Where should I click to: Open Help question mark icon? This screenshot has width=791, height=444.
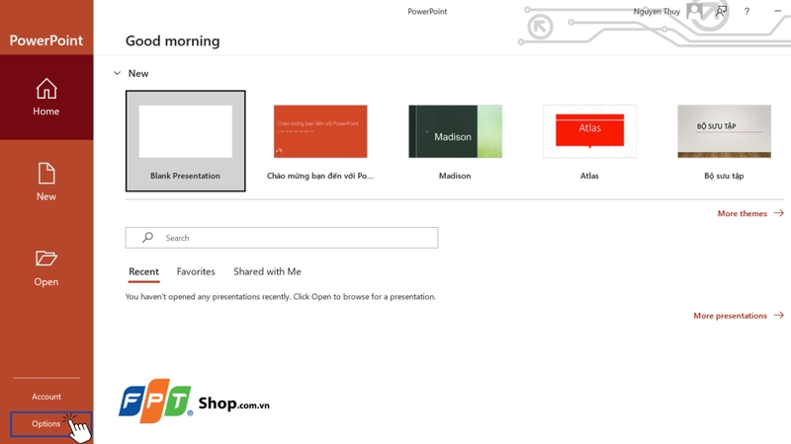pyautogui.click(x=747, y=11)
